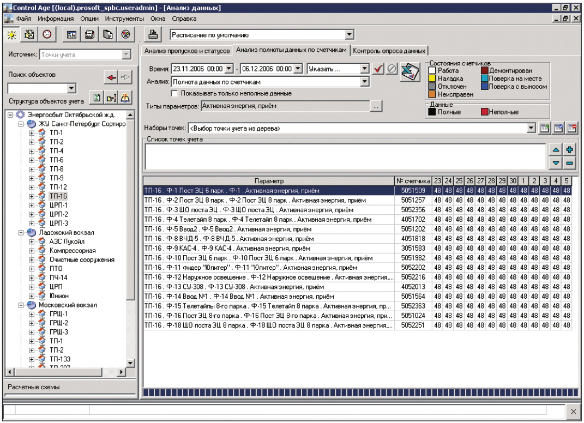The width and height of the screenshot is (584, 423).
Task: Click the red 'Неполные' color swatch
Action: point(484,112)
